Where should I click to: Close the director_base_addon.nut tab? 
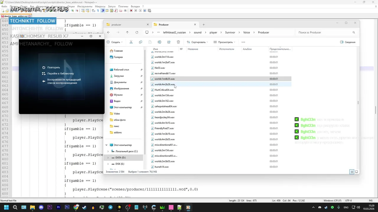pos(30,16)
